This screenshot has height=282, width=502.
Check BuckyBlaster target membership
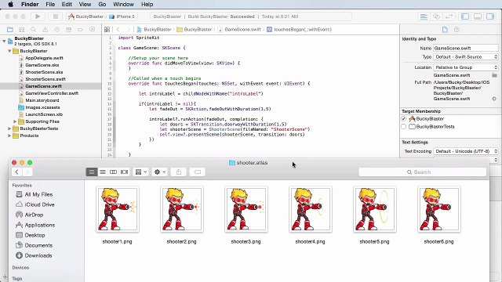pyautogui.click(x=403, y=118)
